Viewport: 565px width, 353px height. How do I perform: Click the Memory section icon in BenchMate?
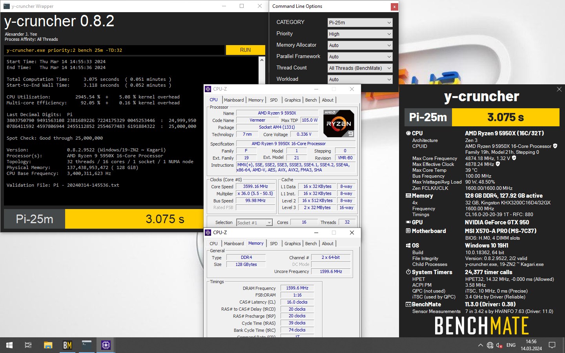click(x=408, y=195)
